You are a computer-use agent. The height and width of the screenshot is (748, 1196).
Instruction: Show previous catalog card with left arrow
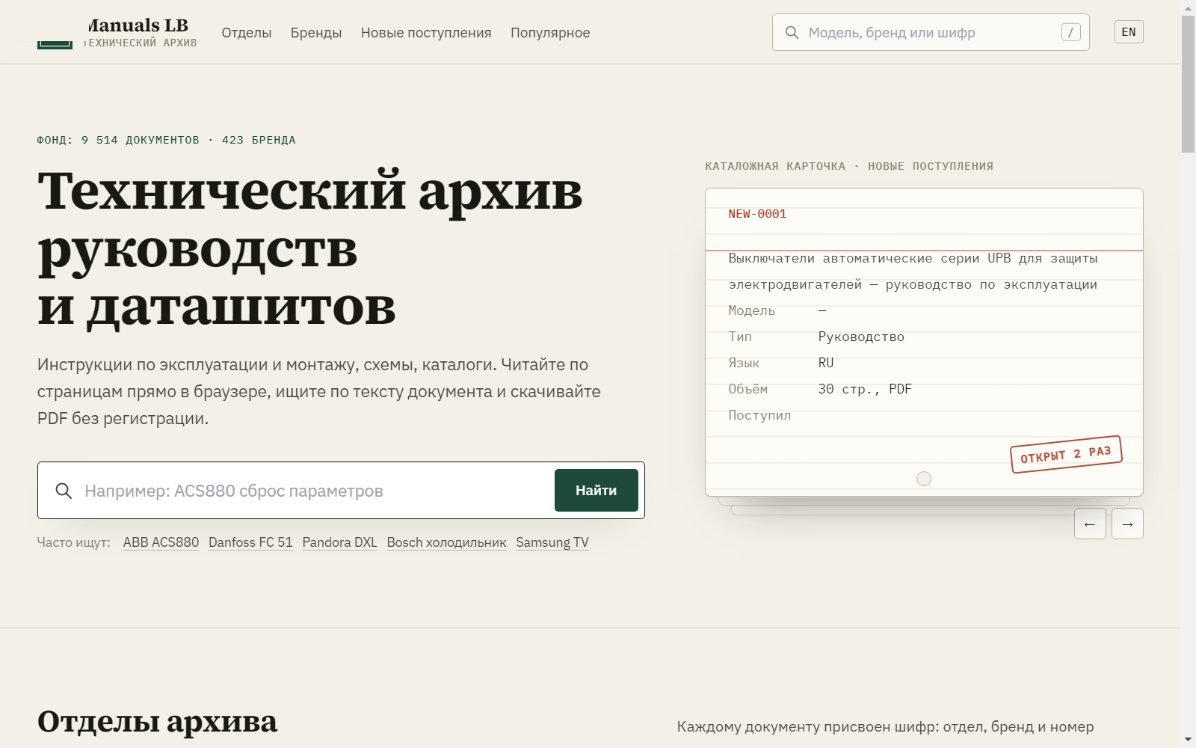click(x=1090, y=524)
